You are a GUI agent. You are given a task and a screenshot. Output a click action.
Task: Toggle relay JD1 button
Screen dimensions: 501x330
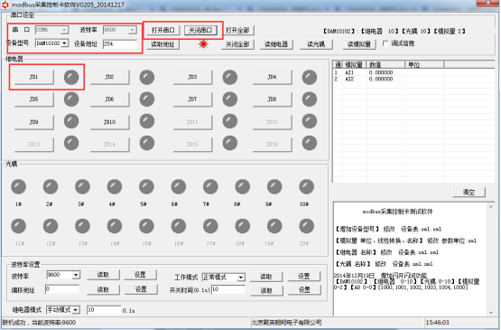34,77
